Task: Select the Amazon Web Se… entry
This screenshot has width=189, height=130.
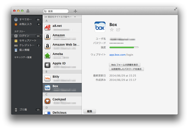Action: [62, 46]
